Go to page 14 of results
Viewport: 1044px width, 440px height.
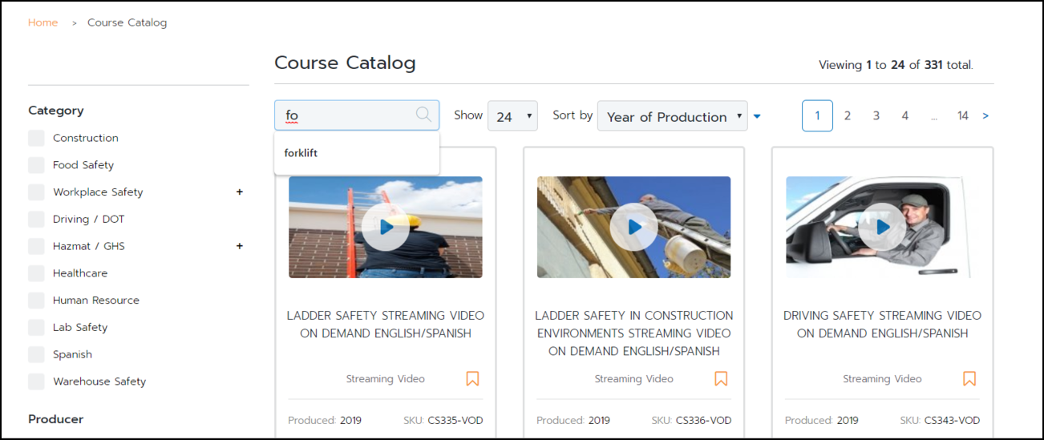pos(962,116)
